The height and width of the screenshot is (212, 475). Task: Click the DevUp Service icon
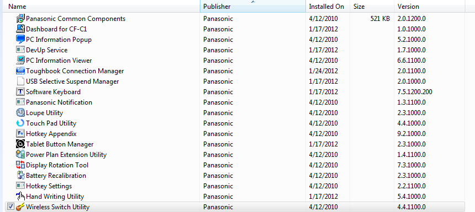20,50
